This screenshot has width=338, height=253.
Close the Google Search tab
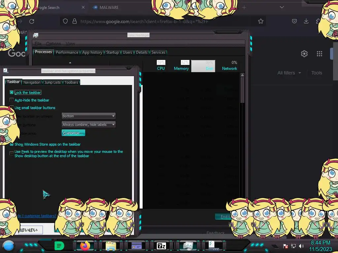point(83,7)
